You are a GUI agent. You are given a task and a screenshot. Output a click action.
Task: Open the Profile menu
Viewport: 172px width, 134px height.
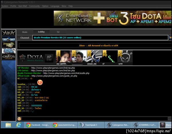(13, 6)
